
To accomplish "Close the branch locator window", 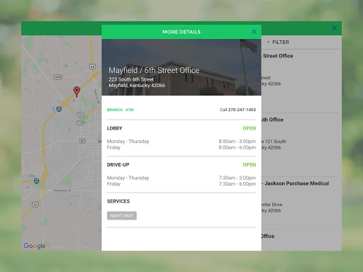I will click(335, 28).
